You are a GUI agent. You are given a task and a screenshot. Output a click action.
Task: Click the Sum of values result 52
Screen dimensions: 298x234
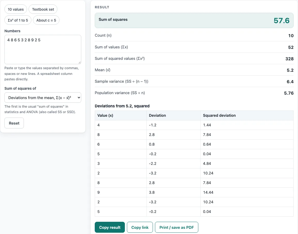291,47
